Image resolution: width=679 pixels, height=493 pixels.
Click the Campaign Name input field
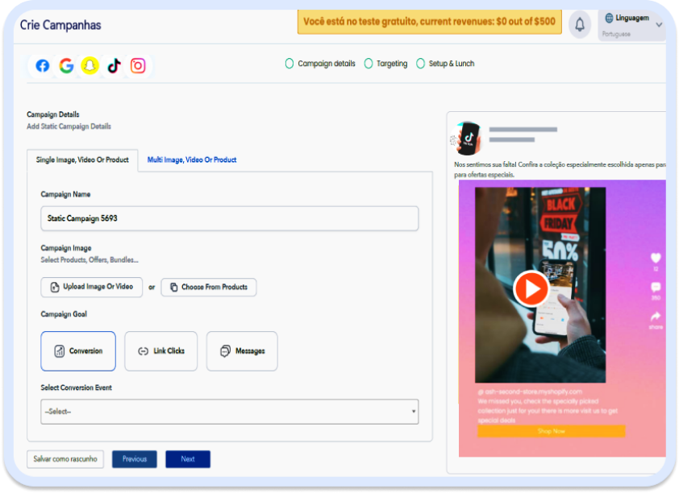229,218
